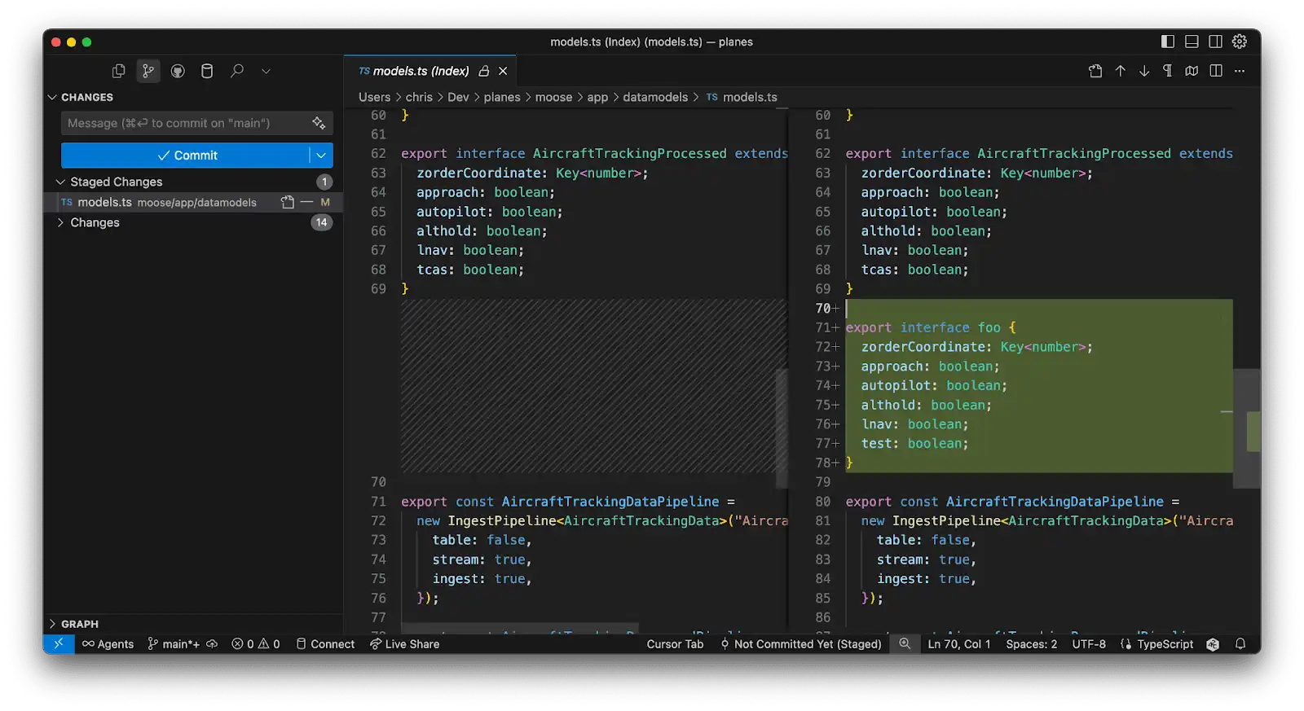Click the diff overview ruler green marker
The image size is (1304, 711).
1253,432
